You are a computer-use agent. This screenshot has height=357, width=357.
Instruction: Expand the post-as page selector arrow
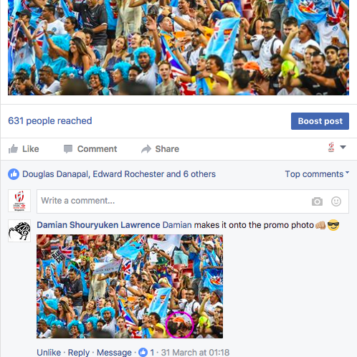pyautogui.click(x=343, y=147)
